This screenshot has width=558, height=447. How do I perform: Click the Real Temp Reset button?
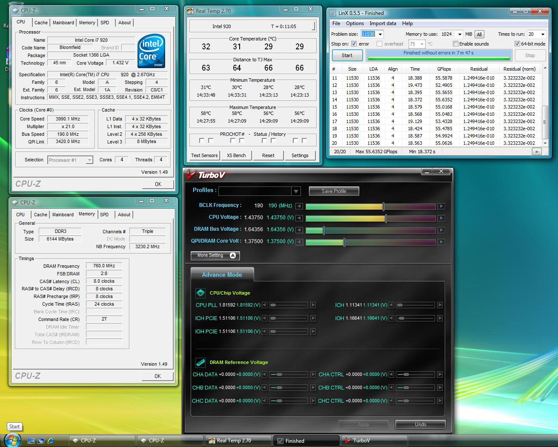(269, 155)
